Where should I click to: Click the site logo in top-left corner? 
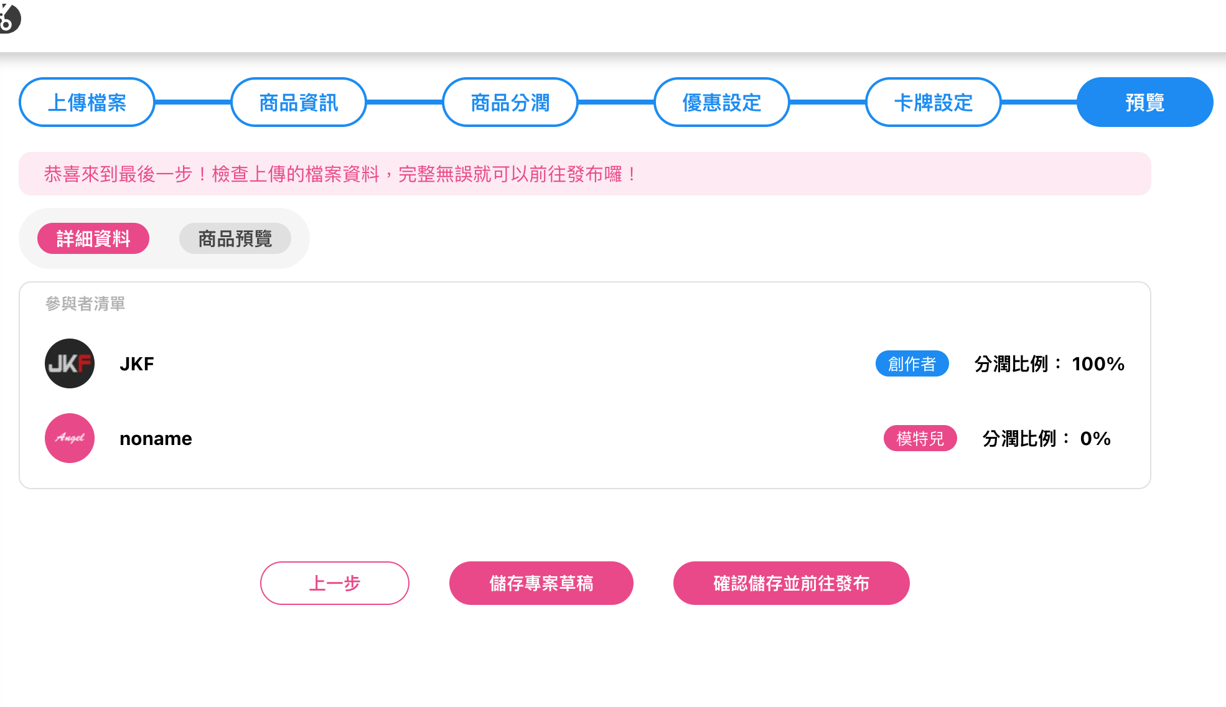[x=9, y=17]
